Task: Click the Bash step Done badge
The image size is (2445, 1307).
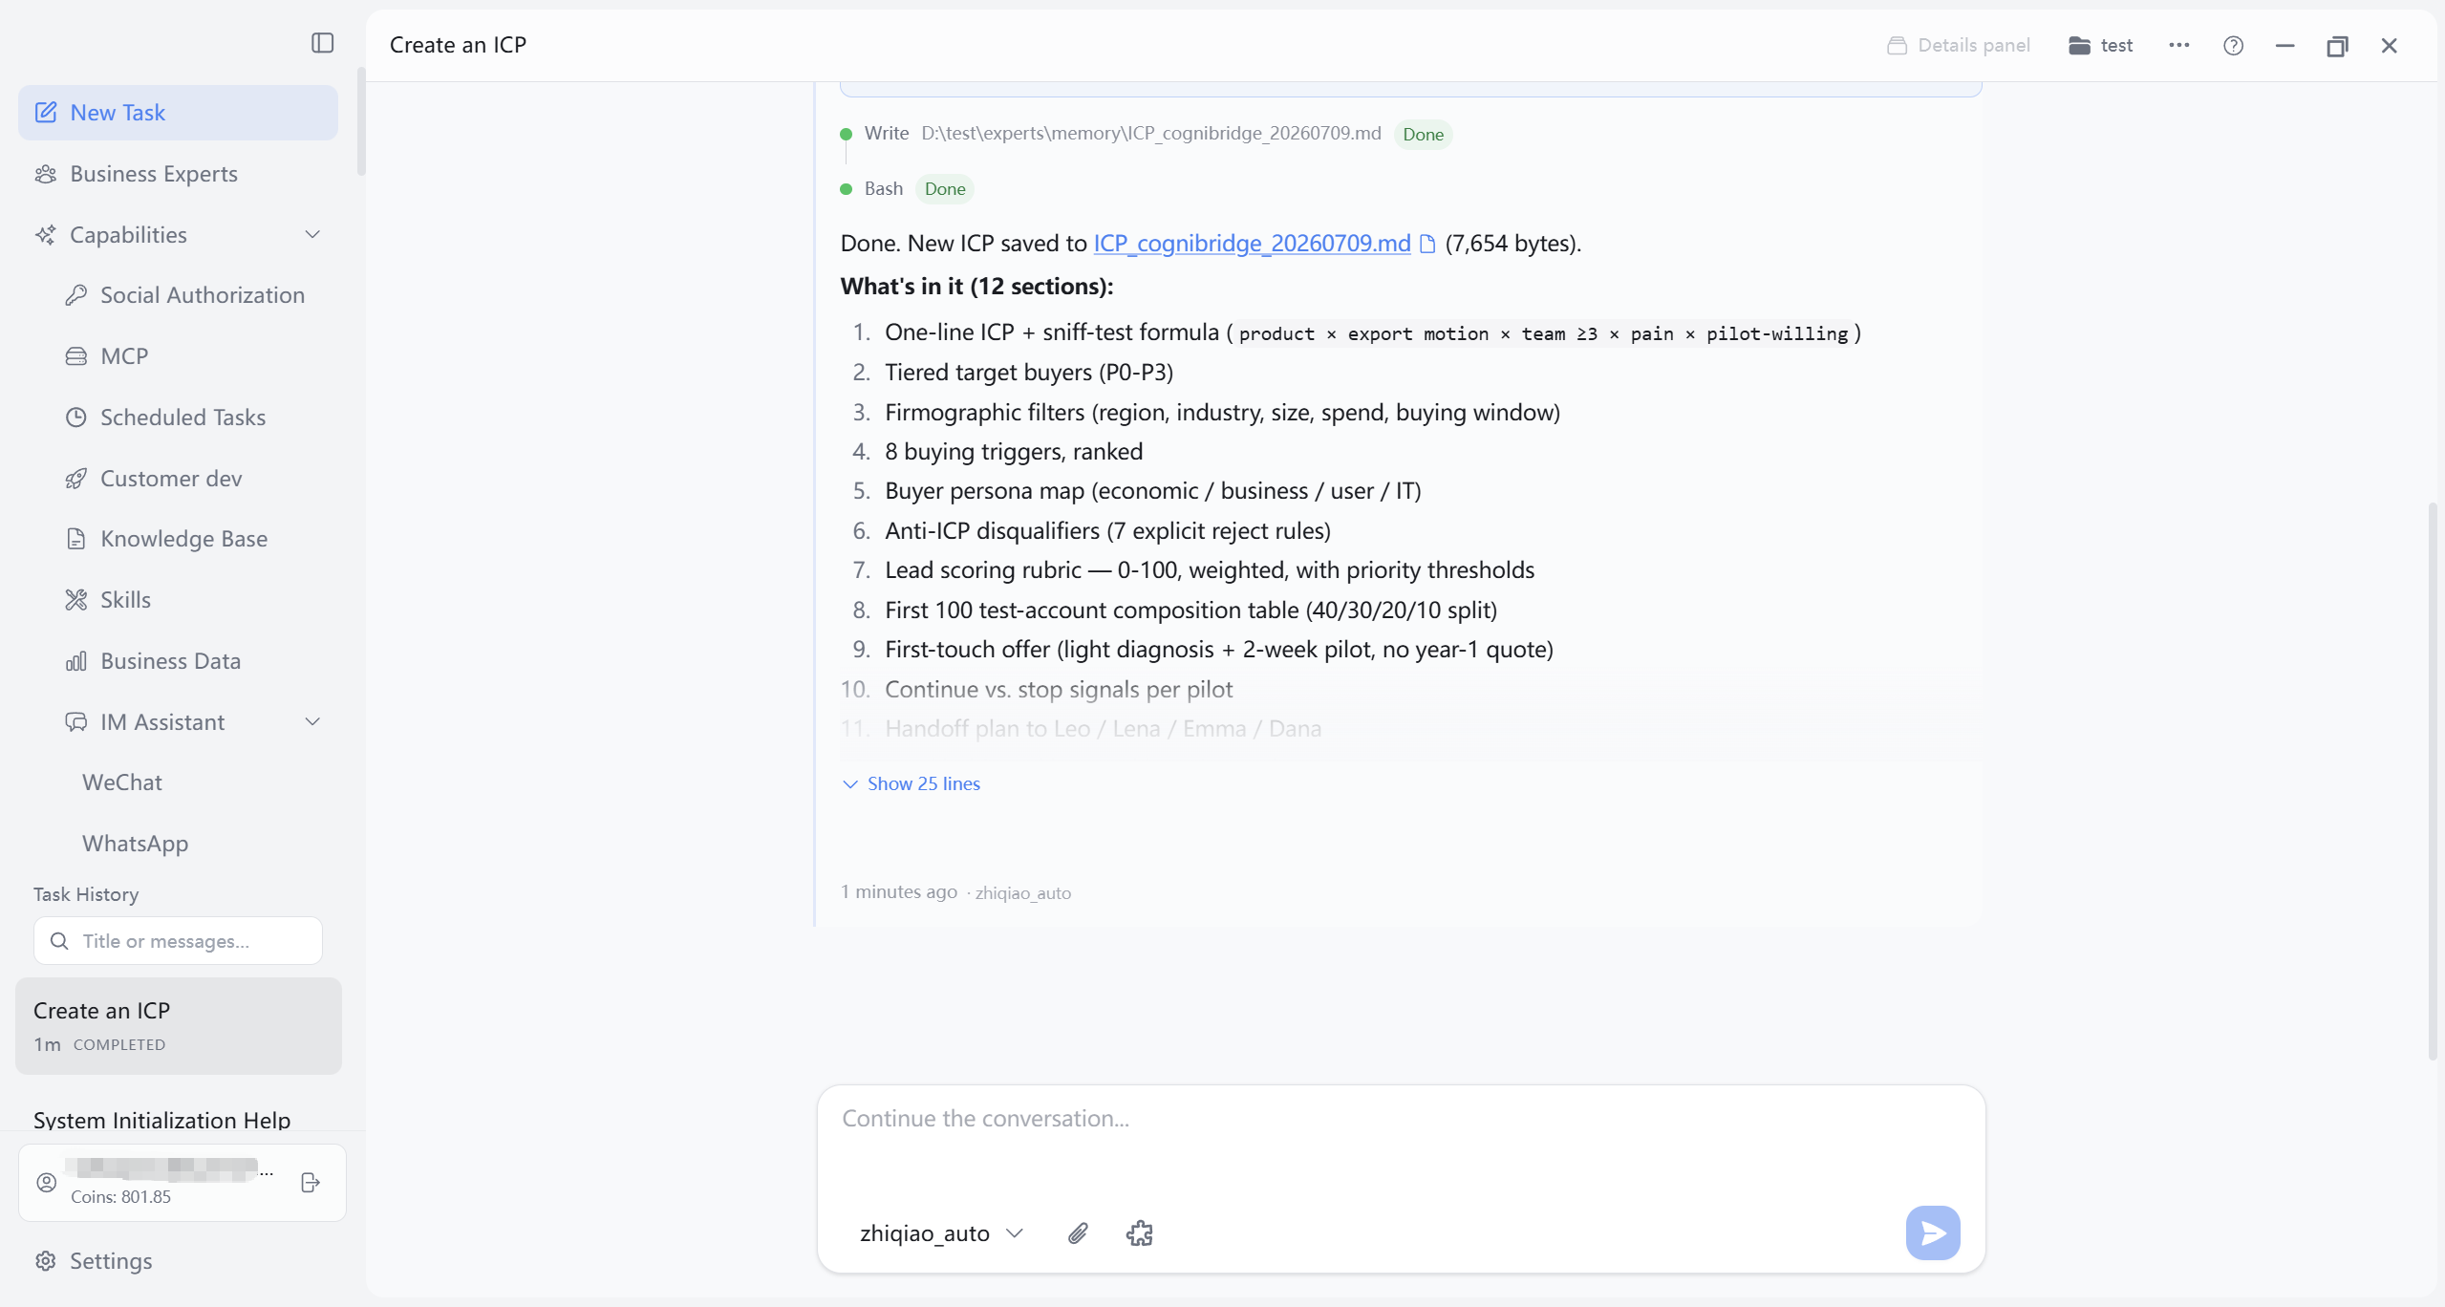Action: coord(944,189)
